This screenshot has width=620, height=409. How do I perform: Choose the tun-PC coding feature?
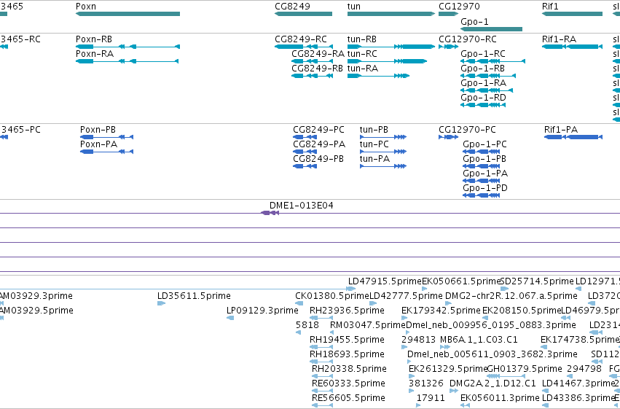pyautogui.click(x=383, y=152)
